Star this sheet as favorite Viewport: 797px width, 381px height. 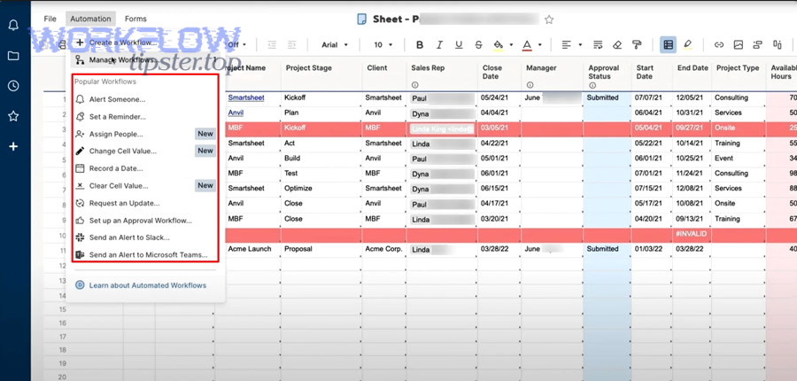click(x=549, y=19)
